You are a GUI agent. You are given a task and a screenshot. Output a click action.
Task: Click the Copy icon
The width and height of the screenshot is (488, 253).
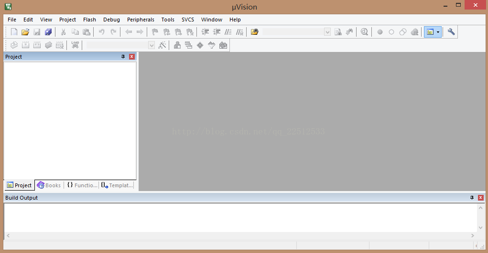point(75,32)
